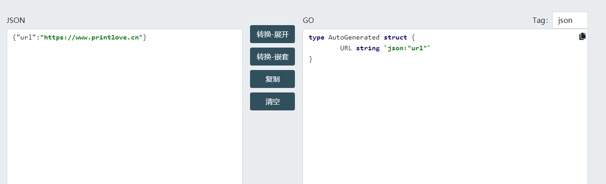
Task: Click the type keyword in Go code
Action: coord(316,37)
